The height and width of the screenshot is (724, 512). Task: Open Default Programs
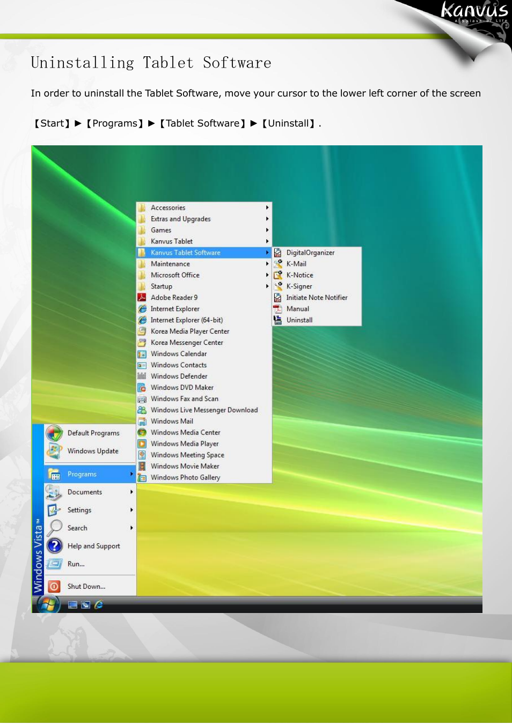pos(90,433)
